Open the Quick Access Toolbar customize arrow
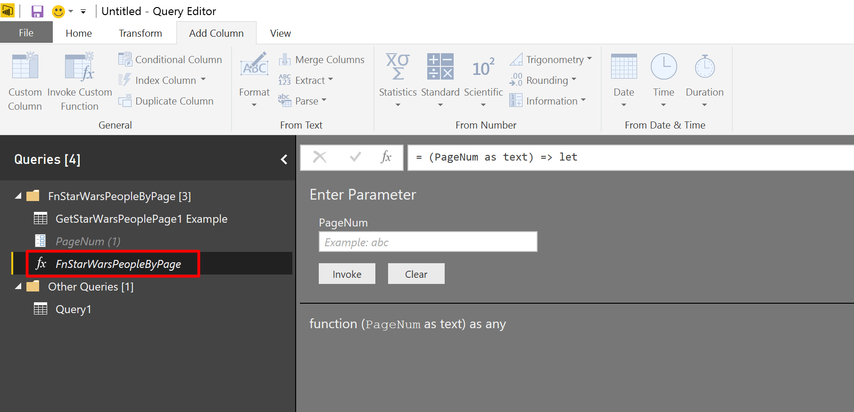The width and height of the screenshot is (854, 412). pos(83,11)
